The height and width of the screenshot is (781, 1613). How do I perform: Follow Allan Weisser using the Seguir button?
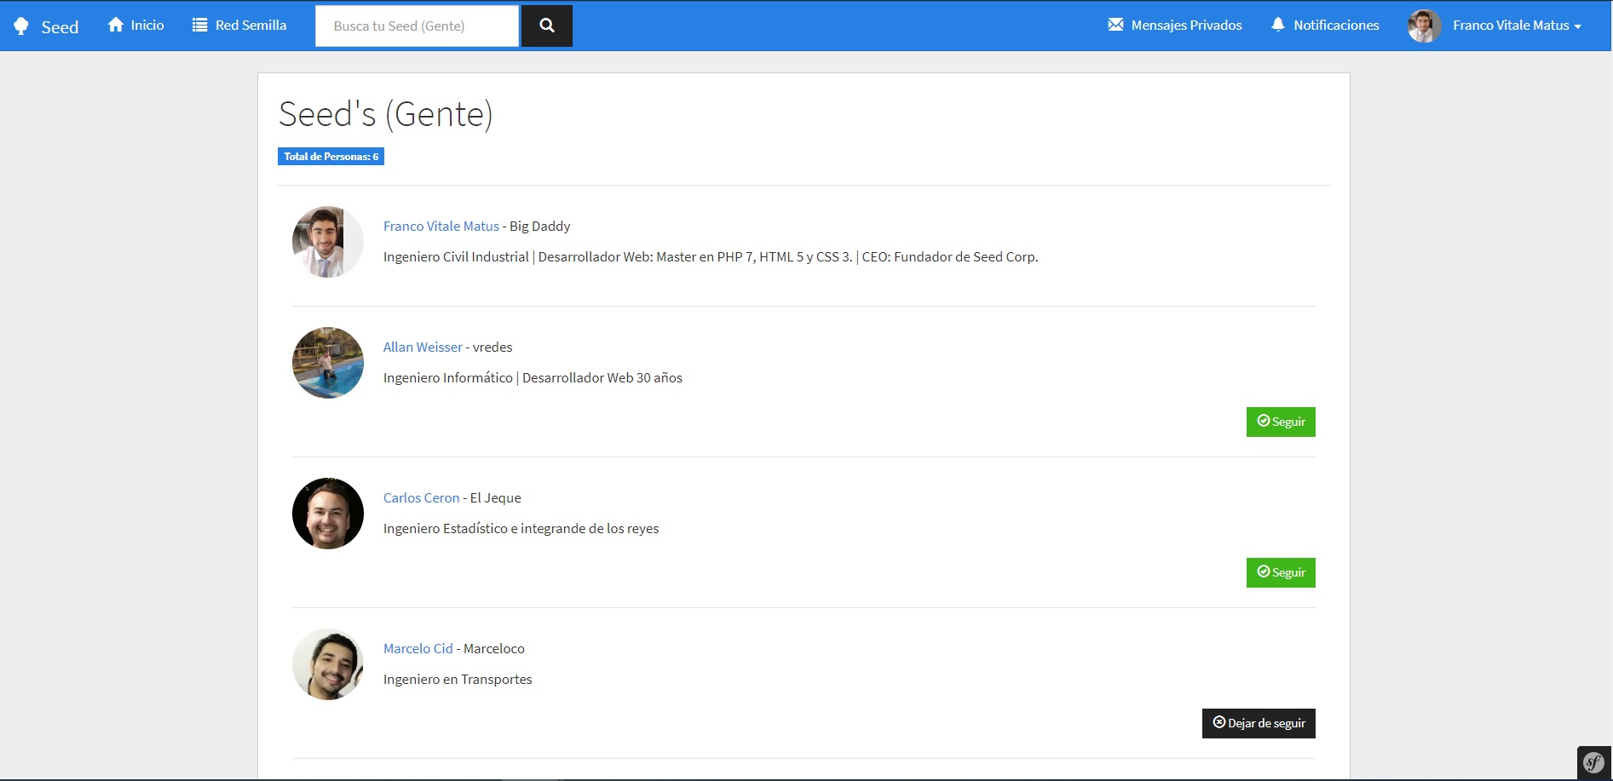pyautogui.click(x=1281, y=421)
